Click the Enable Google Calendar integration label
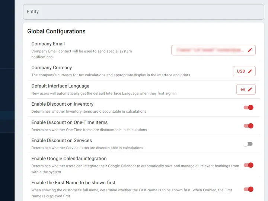The image size is (268, 201). coord(69,159)
